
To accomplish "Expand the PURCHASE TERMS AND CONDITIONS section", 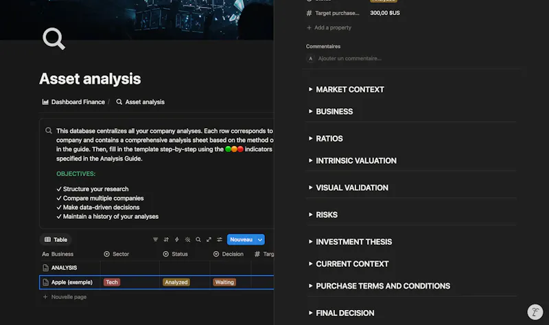I will pos(310,286).
